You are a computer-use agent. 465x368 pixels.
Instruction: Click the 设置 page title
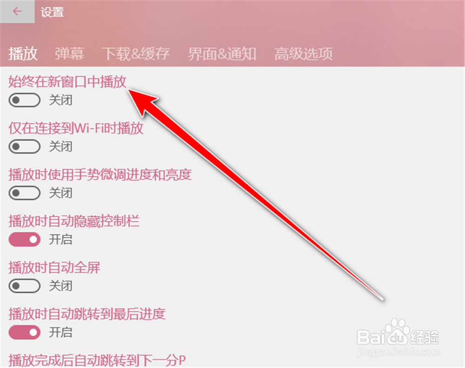tap(52, 12)
